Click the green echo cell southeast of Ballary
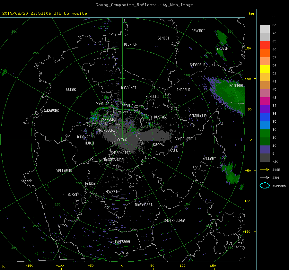The height and width of the screenshot is (270, 289). point(230,173)
